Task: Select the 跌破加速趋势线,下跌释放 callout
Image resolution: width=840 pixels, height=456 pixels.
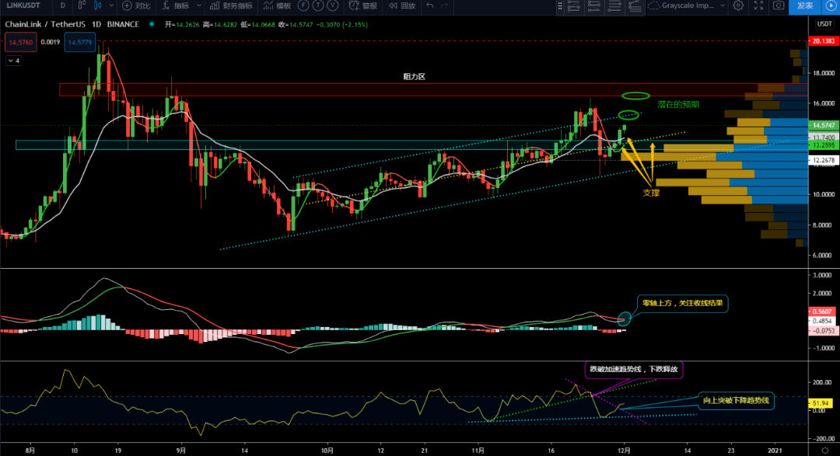Action: pyautogui.click(x=634, y=369)
